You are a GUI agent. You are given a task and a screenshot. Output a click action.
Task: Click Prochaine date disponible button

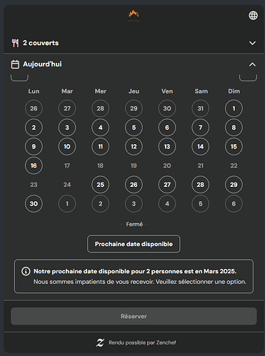134,244
